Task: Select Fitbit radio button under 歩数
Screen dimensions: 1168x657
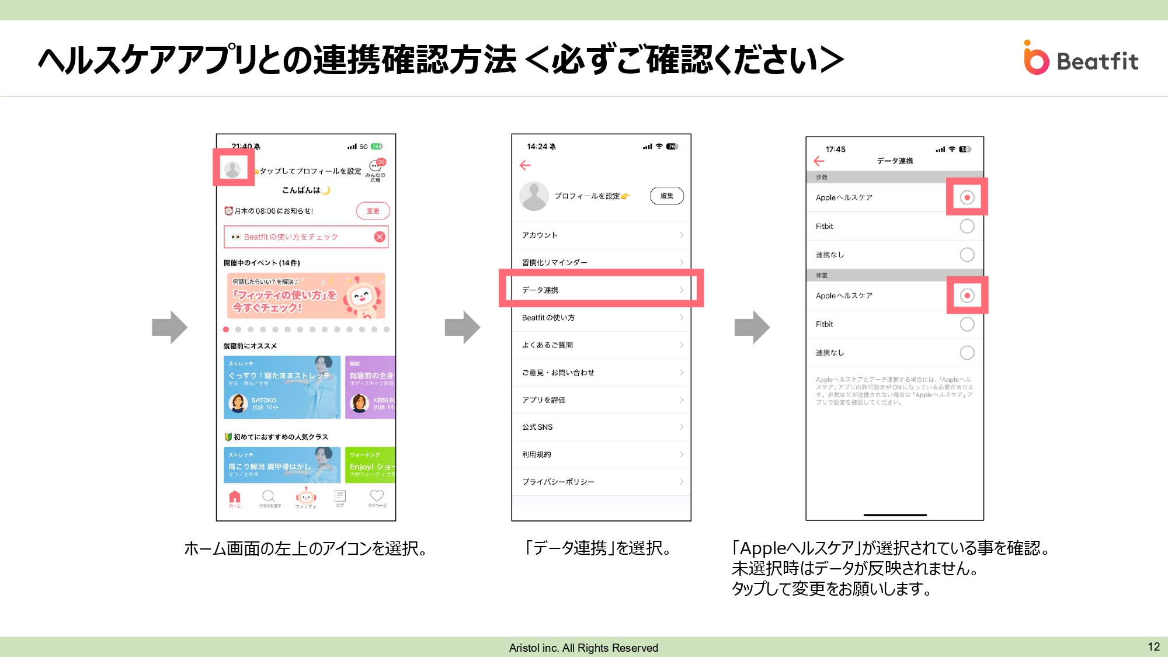Action: click(x=967, y=226)
